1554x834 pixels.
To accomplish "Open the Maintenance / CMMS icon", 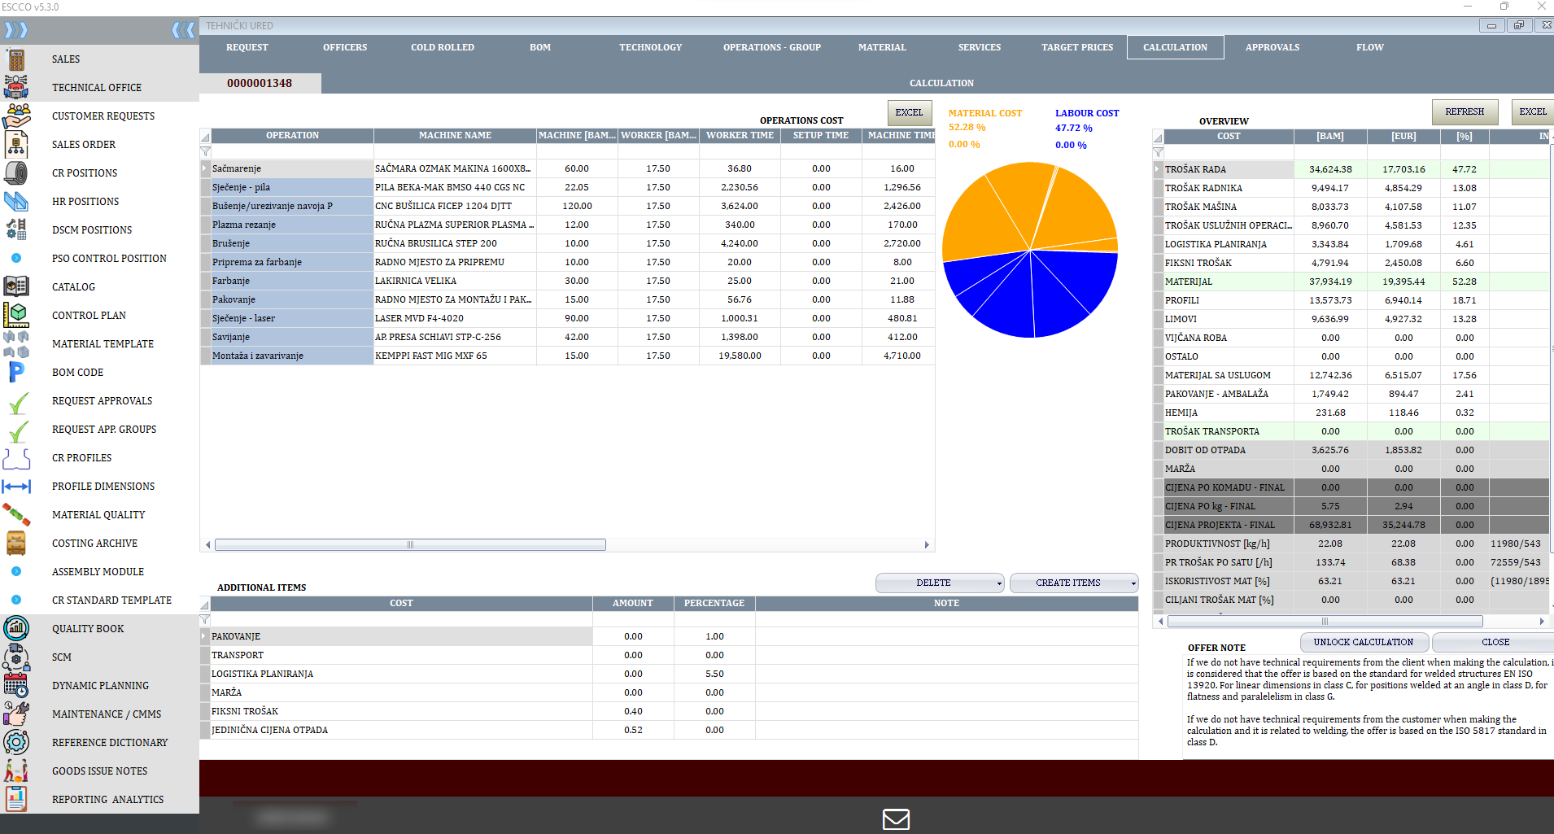I will point(16,714).
